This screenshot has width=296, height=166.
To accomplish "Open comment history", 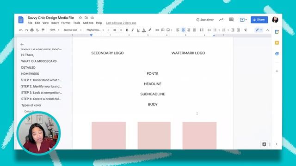I will click(231, 19).
